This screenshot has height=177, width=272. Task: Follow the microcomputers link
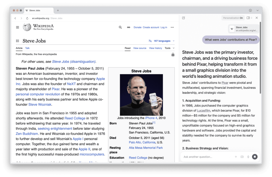click(92, 154)
